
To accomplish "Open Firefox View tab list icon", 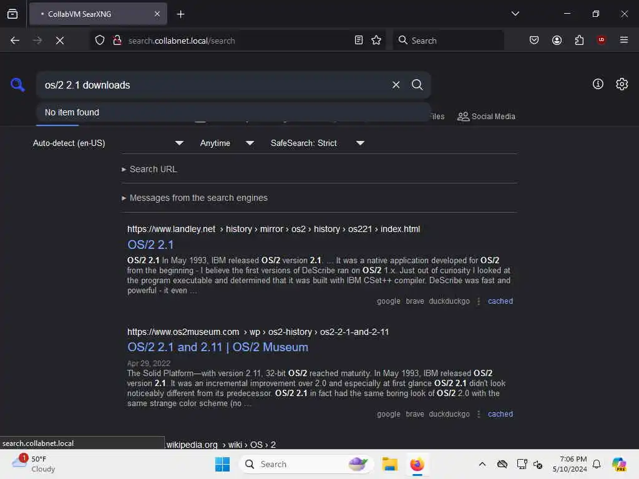I will click(x=12, y=14).
